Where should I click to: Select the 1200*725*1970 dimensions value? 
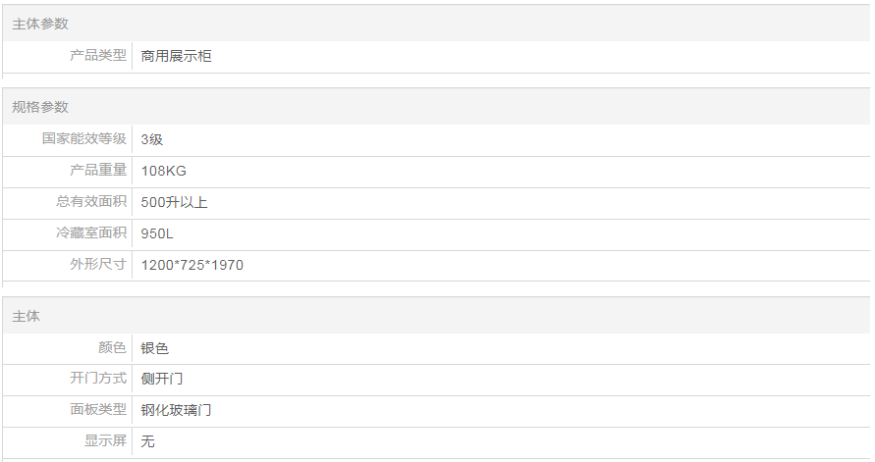pyautogui.click(x=191, y=265)
